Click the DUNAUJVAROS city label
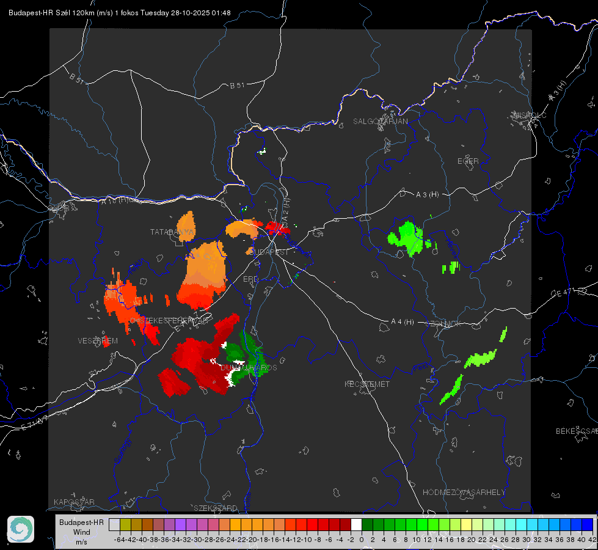The height and width of the screenshot is (550, 598). click(x=249, y=367)
